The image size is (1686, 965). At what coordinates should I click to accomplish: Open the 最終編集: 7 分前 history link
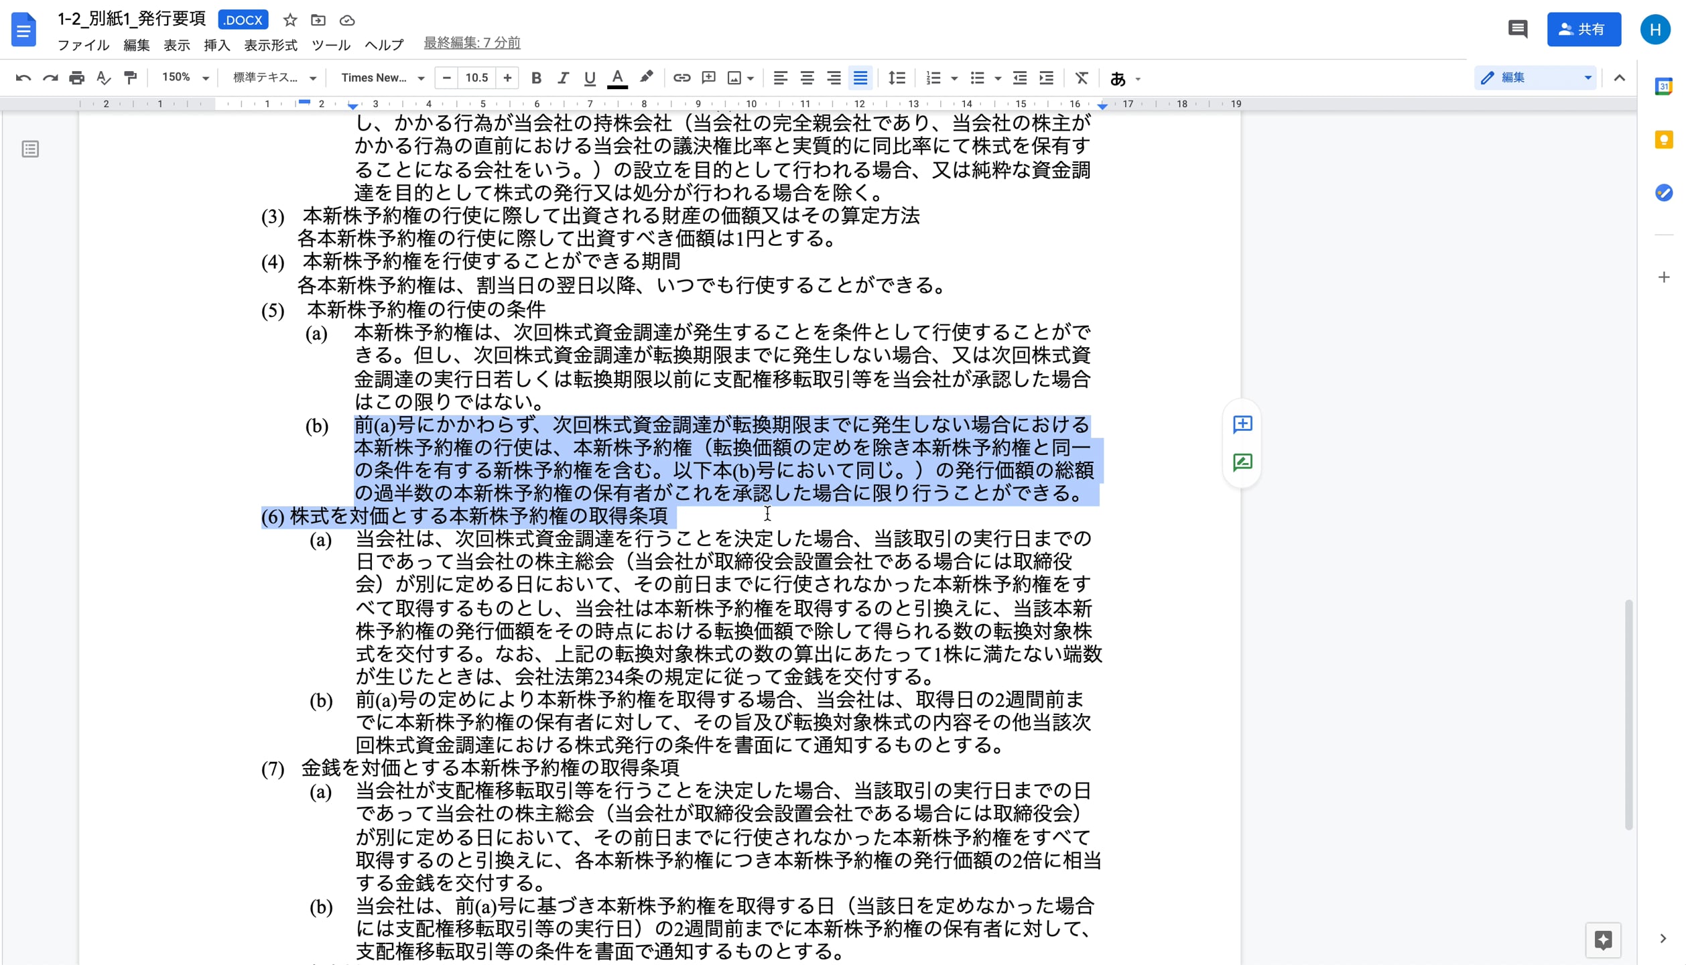tap(472, 43)
